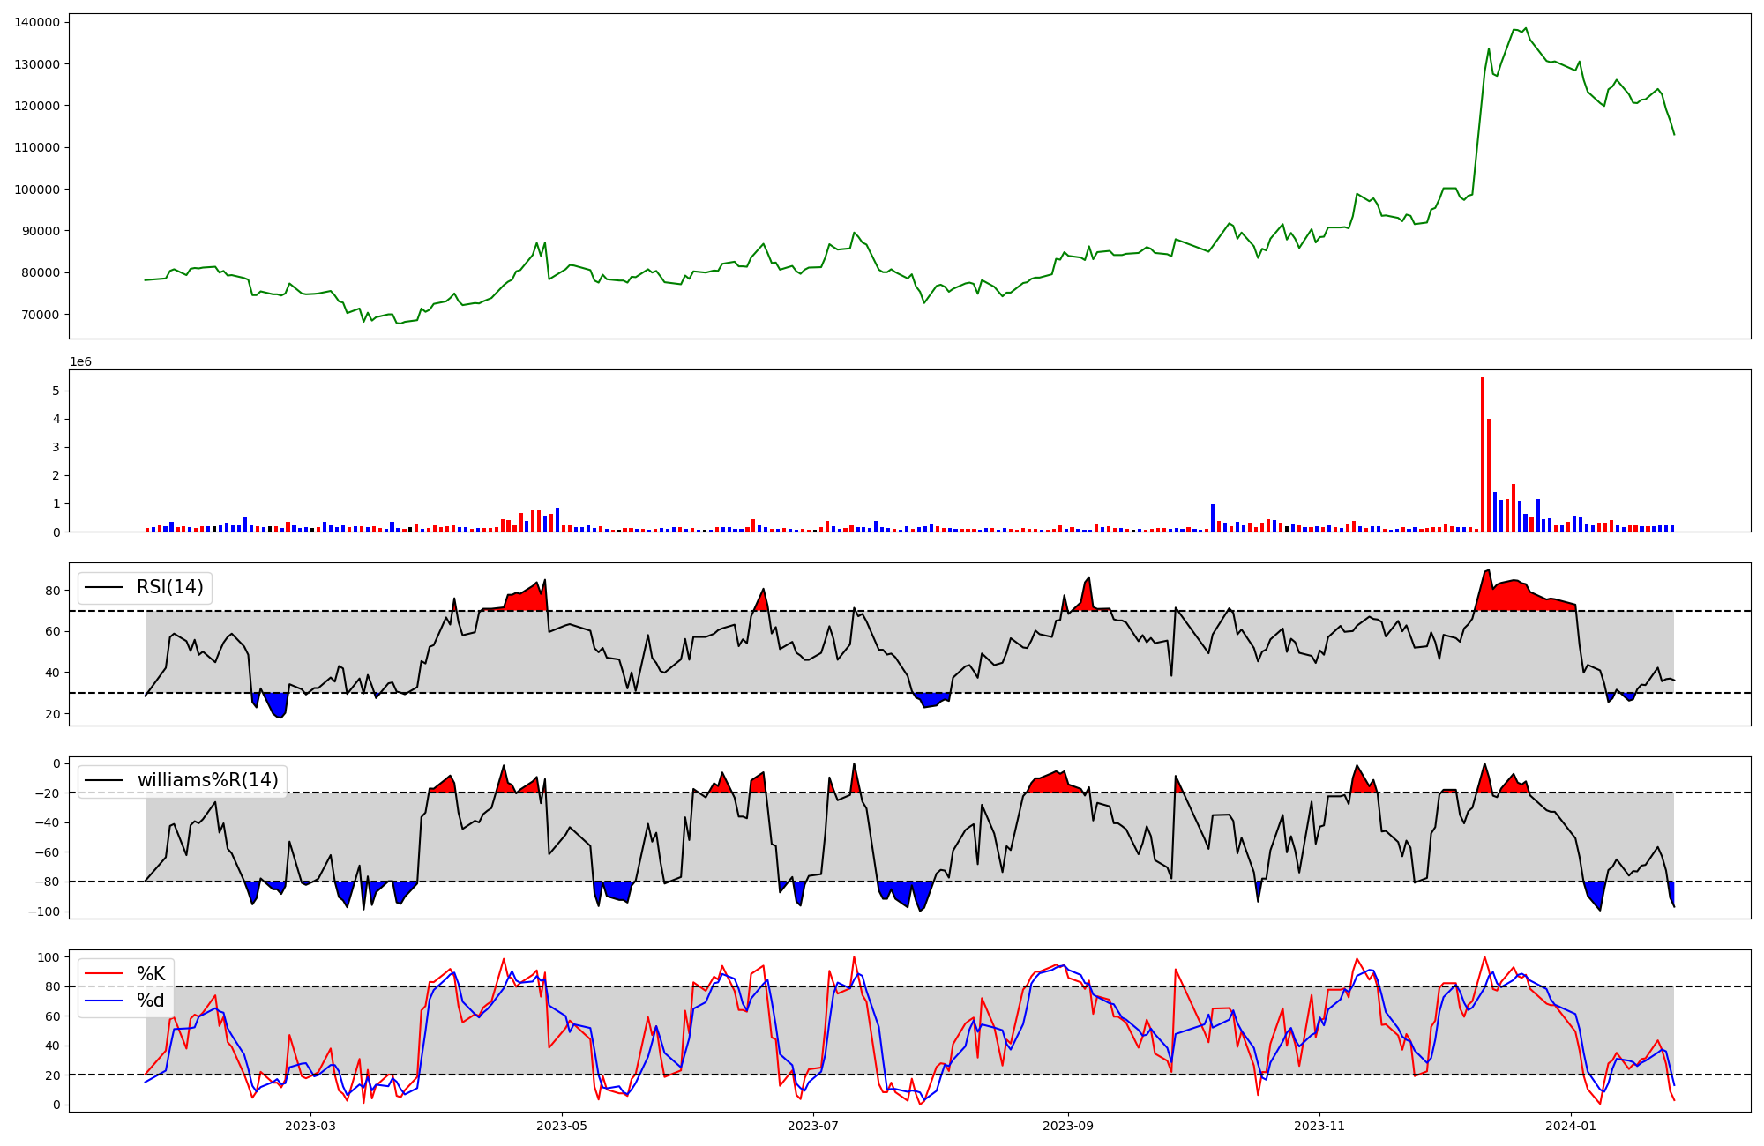Click the highest peak of the green price line

tap(1526, 28)
